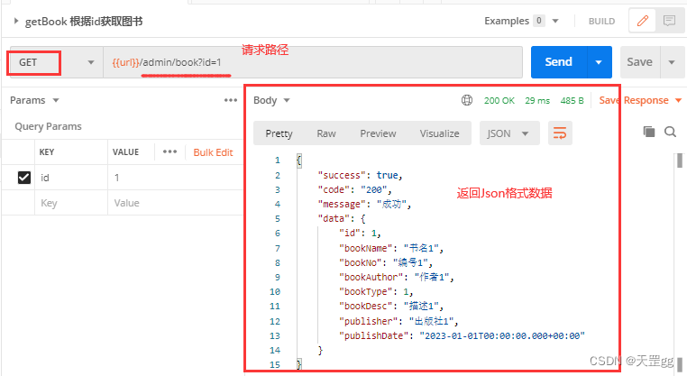Uncheck the id parameter checkbox
687x376 pixels.
[x=24, y=178]
